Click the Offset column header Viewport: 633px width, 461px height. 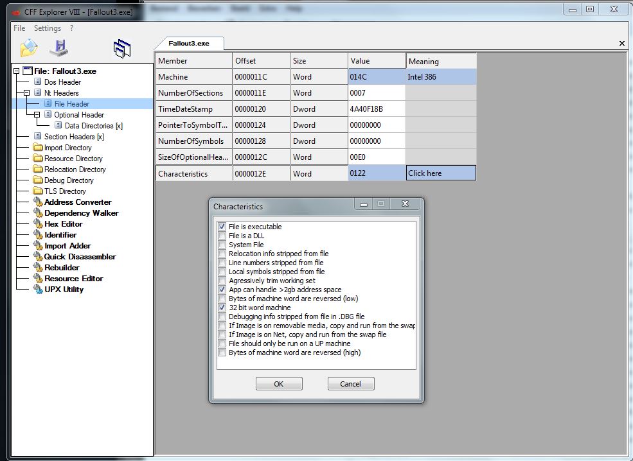pyautogui.click(x=261, y=60)
